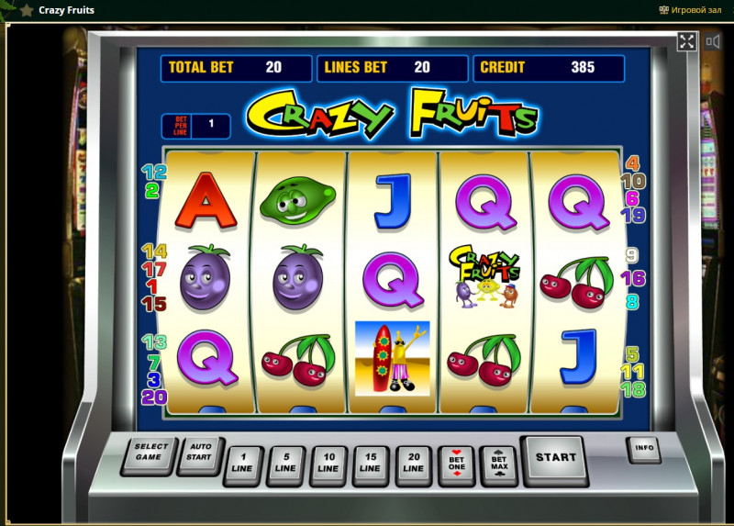
Task: Choose the 15 LINE button
Action: [371, 463]
